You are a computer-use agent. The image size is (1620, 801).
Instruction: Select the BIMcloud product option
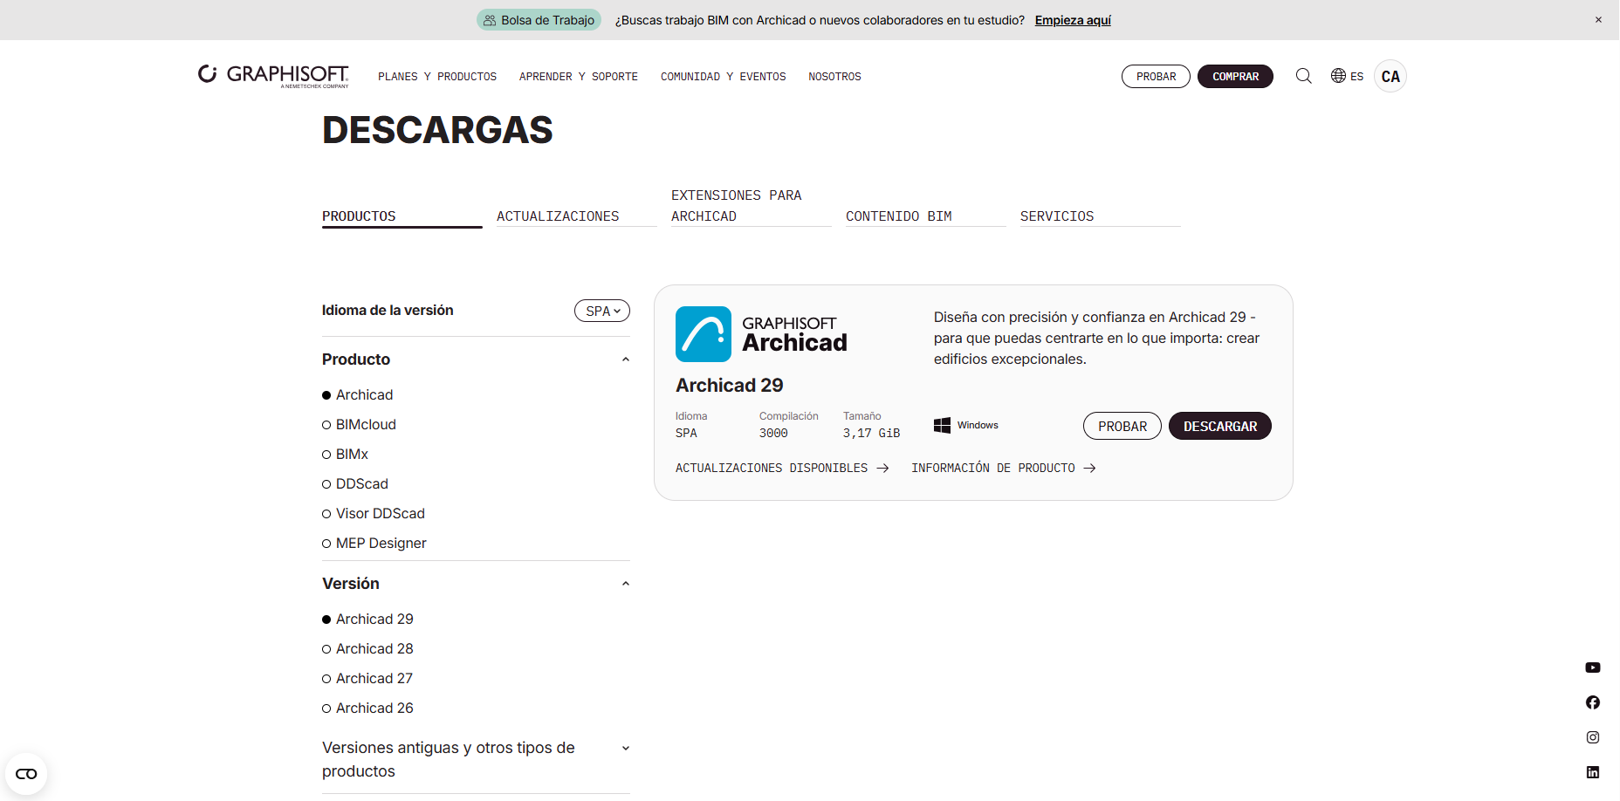coord(359,425)
